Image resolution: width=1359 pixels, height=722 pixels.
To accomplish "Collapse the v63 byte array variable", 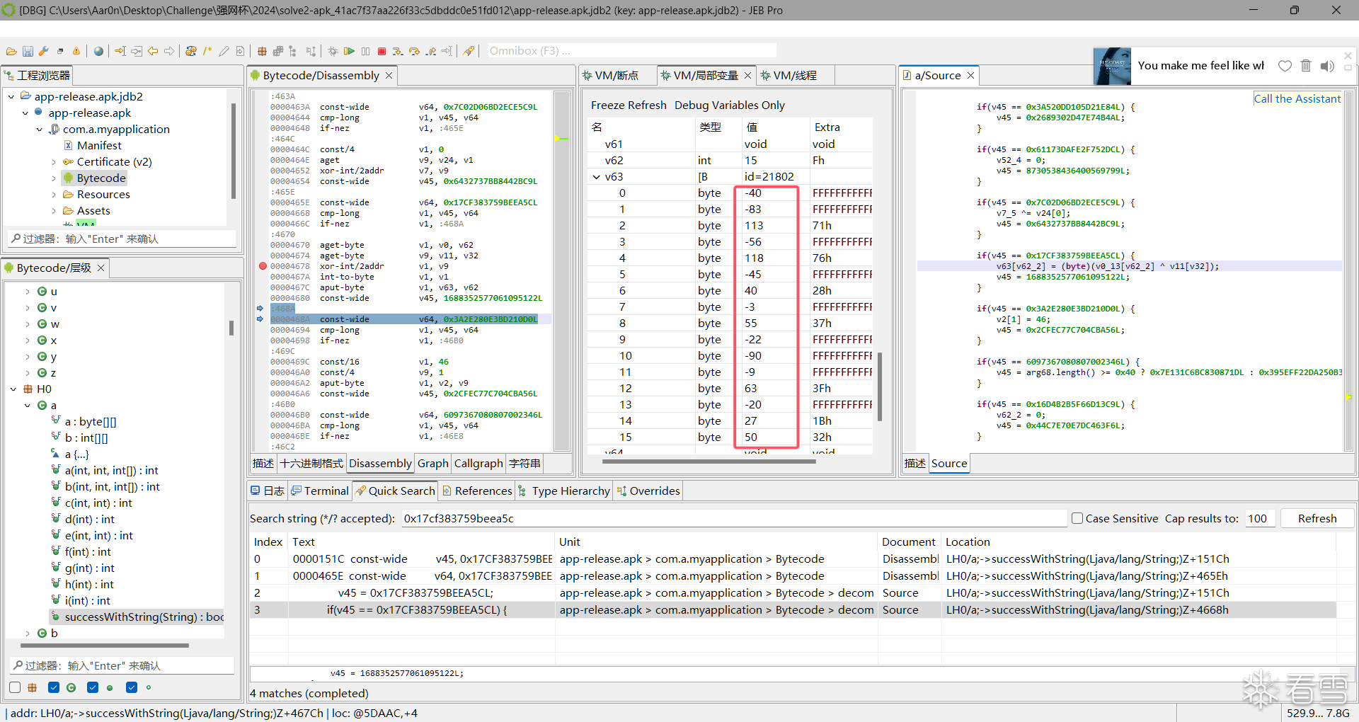I will 597,177.
